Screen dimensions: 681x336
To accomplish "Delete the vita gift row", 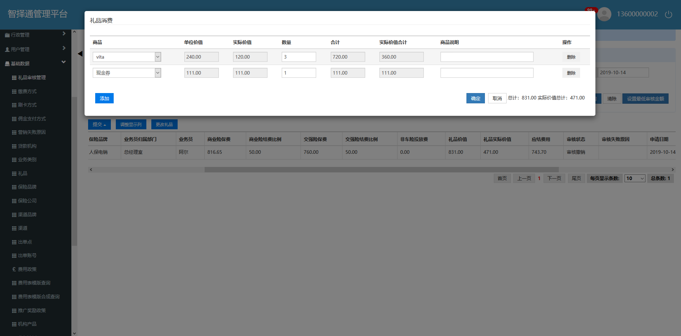I will [571, 57].
